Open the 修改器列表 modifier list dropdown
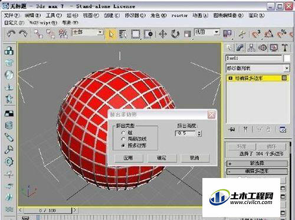 [258, 68]
